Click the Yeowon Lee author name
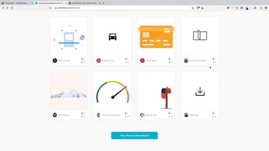Viewport: 269px width, 151px height. (151, 115)
